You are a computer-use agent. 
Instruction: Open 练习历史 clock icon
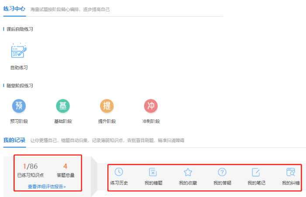[x=119, y=172]
